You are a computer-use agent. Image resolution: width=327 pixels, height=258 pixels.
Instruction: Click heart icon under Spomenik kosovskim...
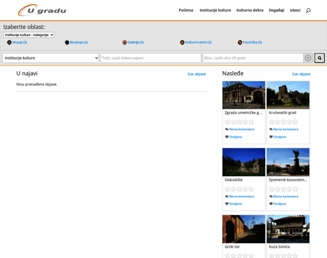pos(271,204)
